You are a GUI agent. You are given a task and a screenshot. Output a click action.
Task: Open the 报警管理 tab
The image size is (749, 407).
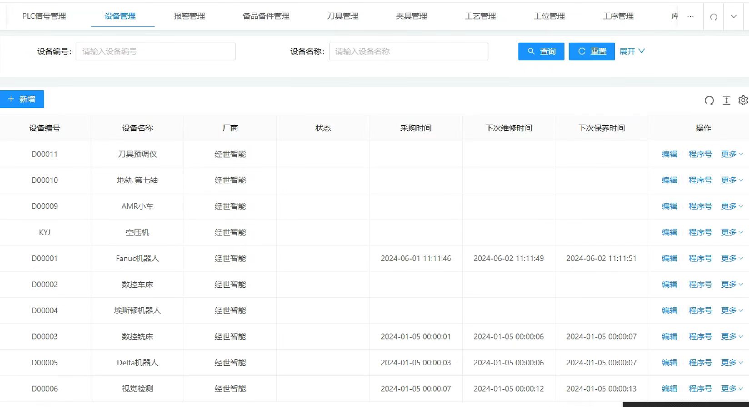coord(189,16)
